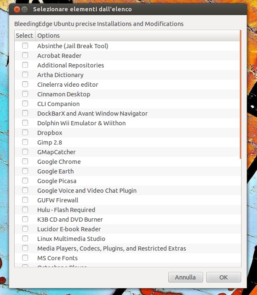Screen dimensions: 257x295
Task: Select Google Voice and Video Chat Plugin text
Action: (x=87, y=191)
